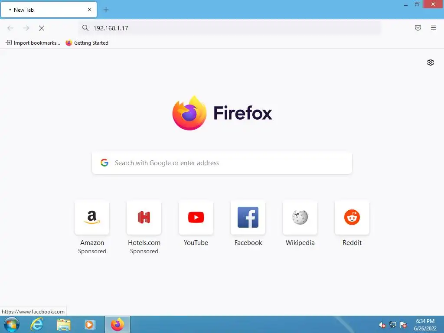Go back to the previous page

click(x=10, y=28)
